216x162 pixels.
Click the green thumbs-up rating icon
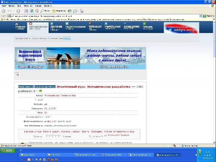click(x=40, y=91)
